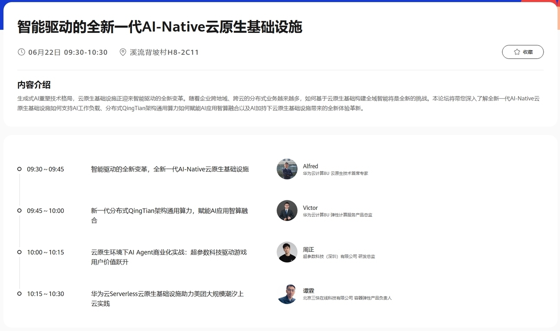Click session title 新一代分布式QingTian架构通用算力
The image size is (560, 331).
pyautogui.click(x=170, y=215)
